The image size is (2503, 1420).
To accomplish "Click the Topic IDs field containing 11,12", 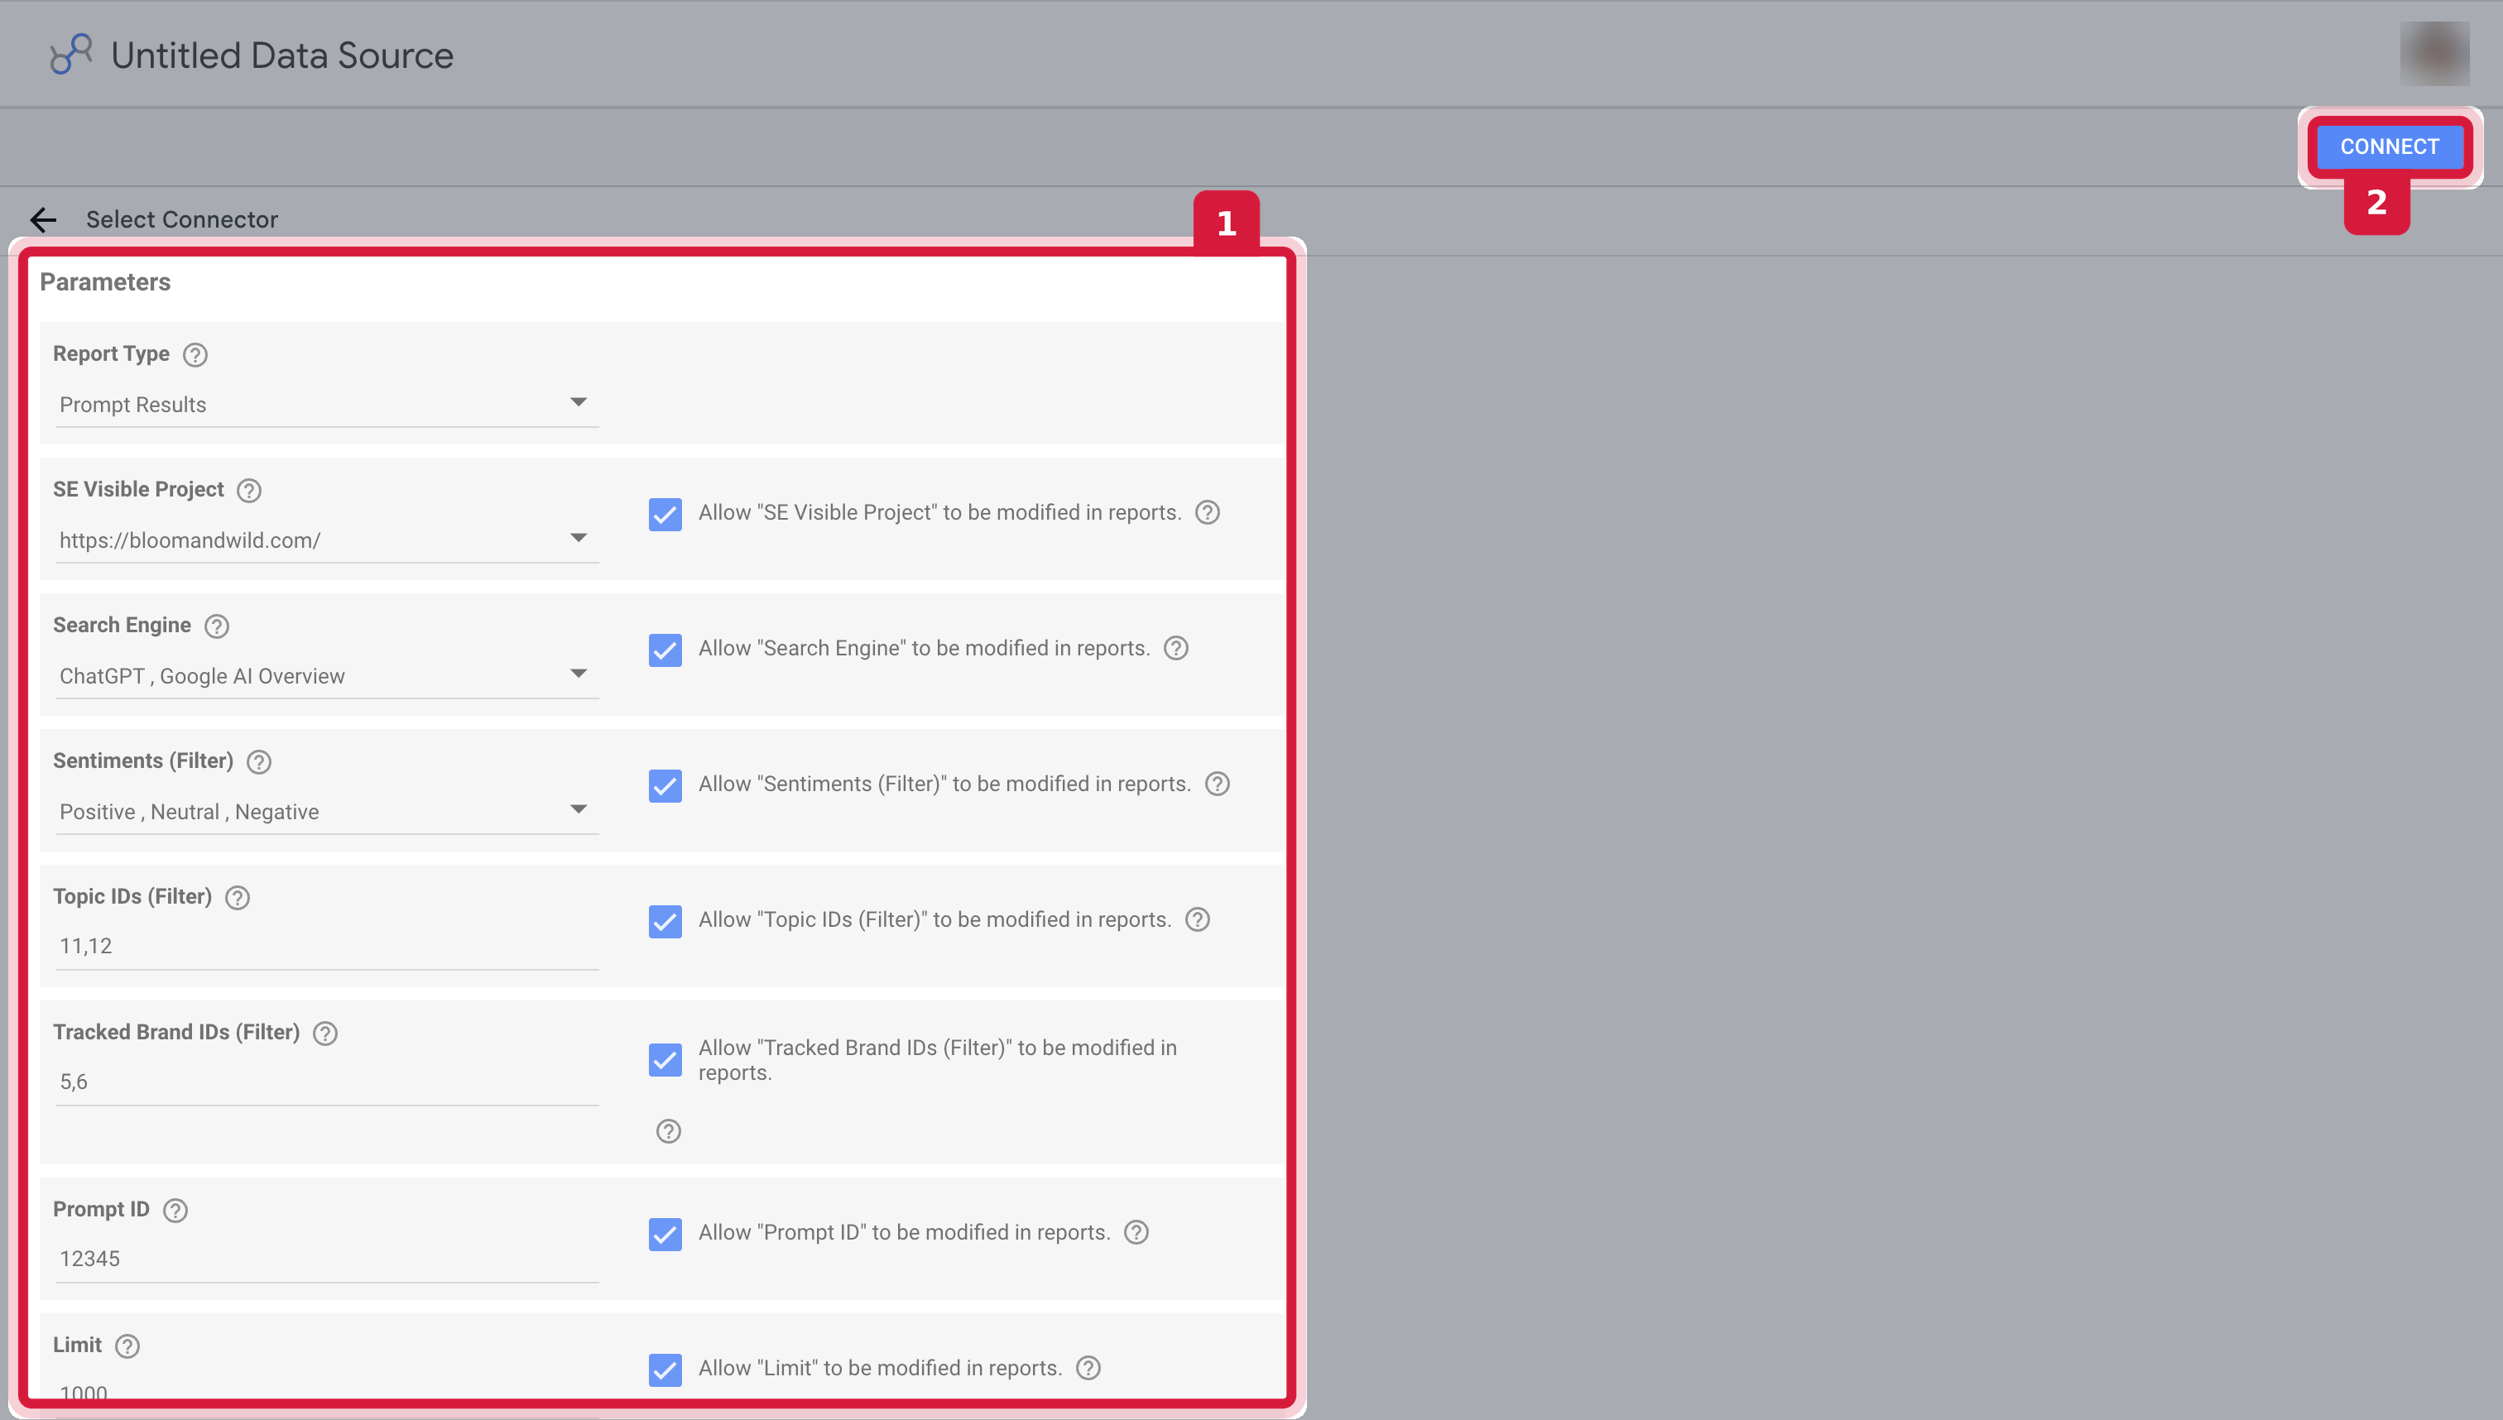I will 327,946.
